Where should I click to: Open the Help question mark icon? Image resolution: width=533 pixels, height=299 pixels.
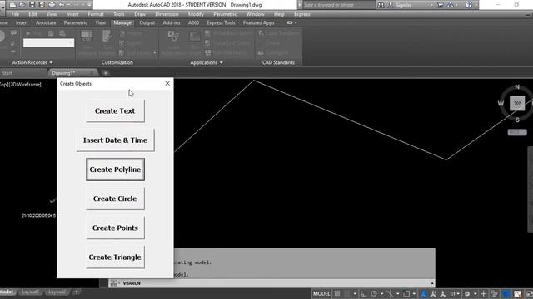click(469, 5)
